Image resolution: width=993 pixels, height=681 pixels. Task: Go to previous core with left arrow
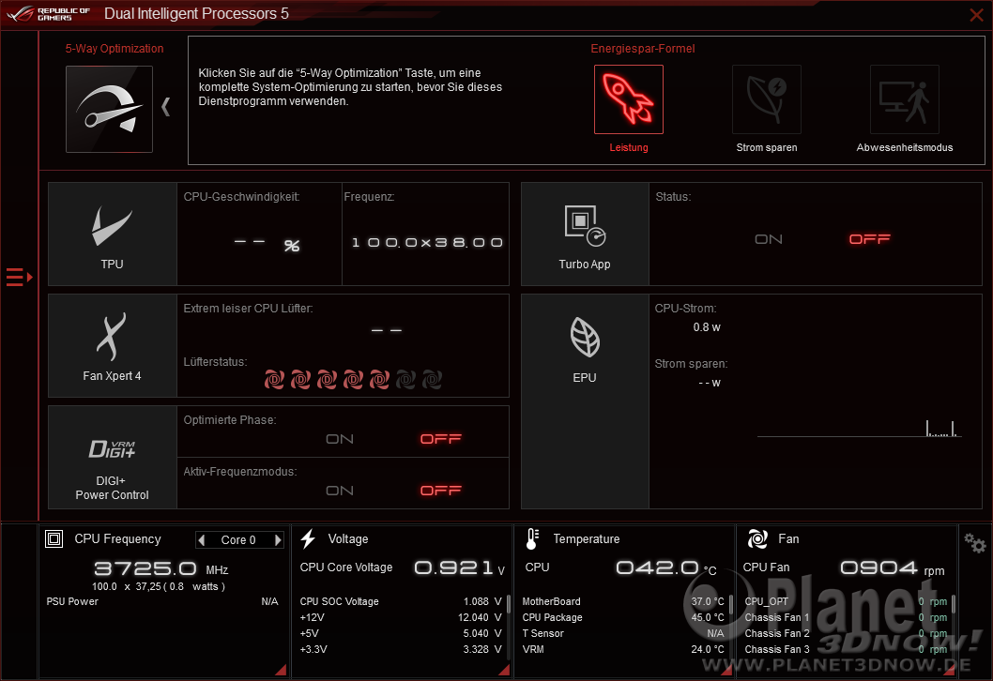tap(202, 540)
